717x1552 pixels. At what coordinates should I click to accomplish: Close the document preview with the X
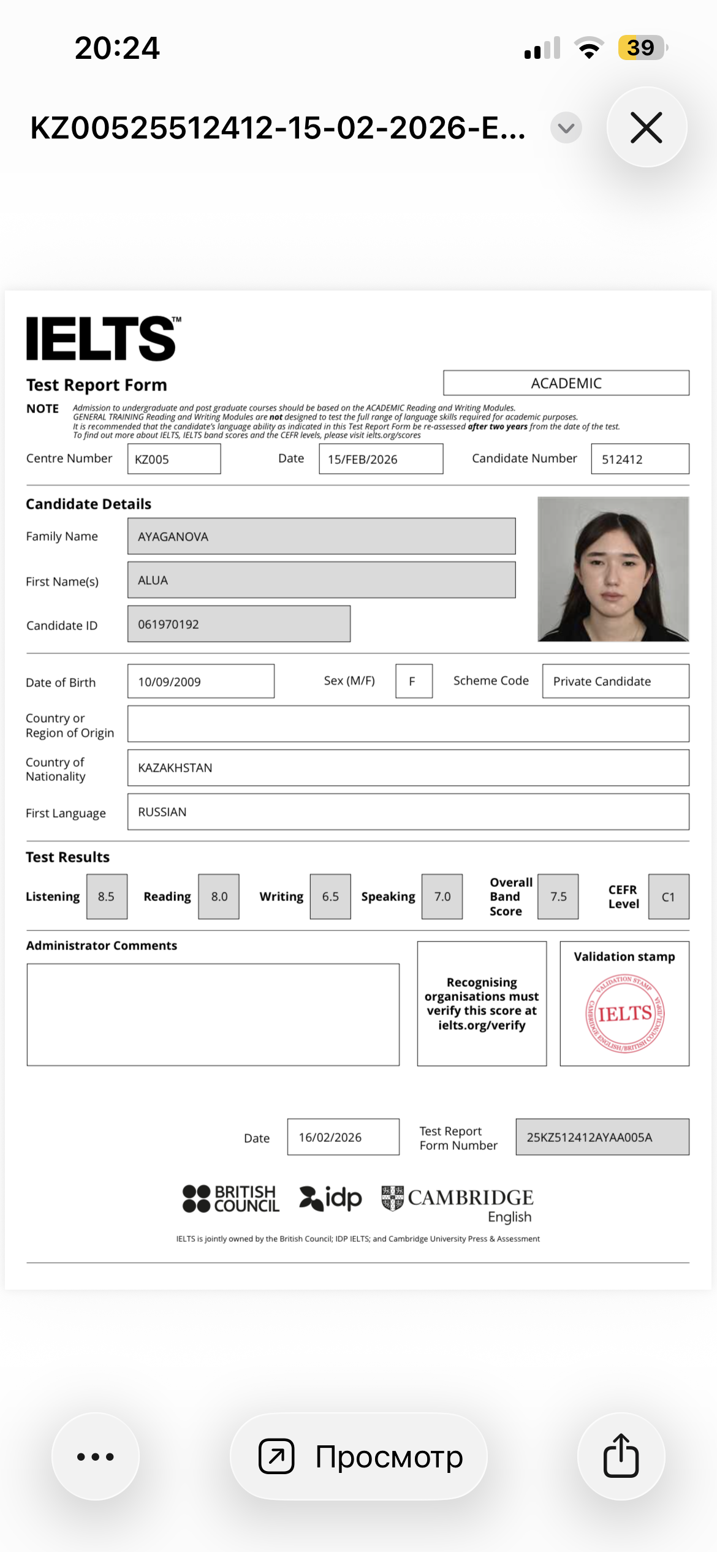pyautogui.click(x=647, y=127)
